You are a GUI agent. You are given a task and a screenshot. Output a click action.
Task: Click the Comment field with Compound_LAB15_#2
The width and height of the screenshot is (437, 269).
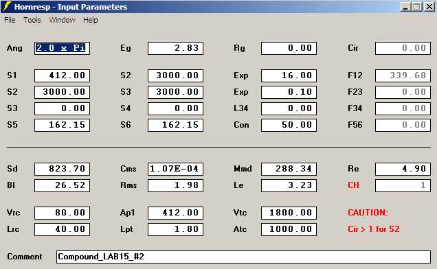coord(243,257)
